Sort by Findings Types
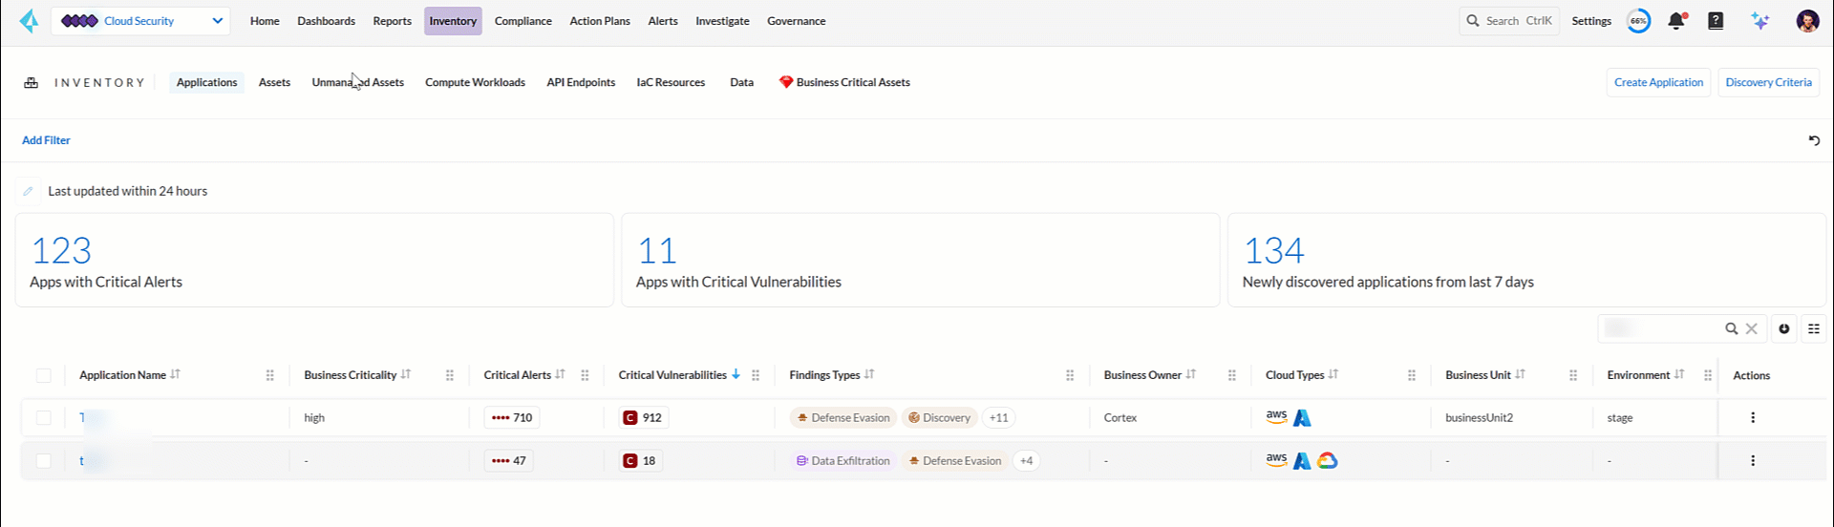Image resolution: width=1834 pixels, height=527 pixels. click(869, 374)
